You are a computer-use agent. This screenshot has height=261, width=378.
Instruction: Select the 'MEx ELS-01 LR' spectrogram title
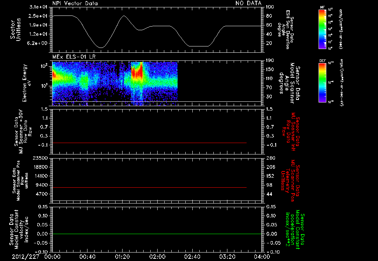pos(74,57)
